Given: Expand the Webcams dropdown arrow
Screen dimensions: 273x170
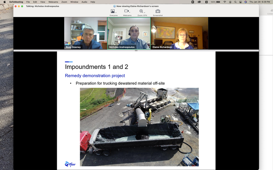Looking at the screenshot, I should pyautogui.click(x=130, y=12).
